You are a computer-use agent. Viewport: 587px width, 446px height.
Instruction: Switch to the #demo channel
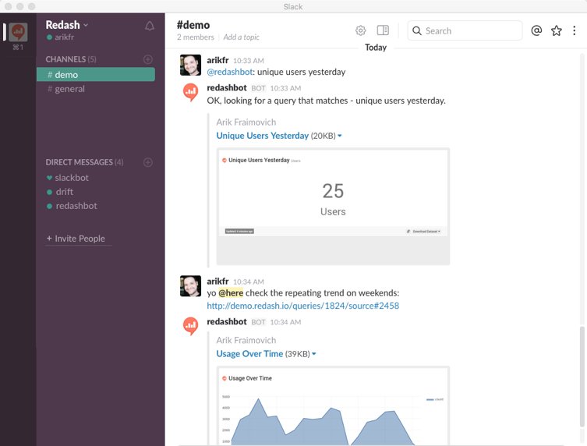pos(95,75)
